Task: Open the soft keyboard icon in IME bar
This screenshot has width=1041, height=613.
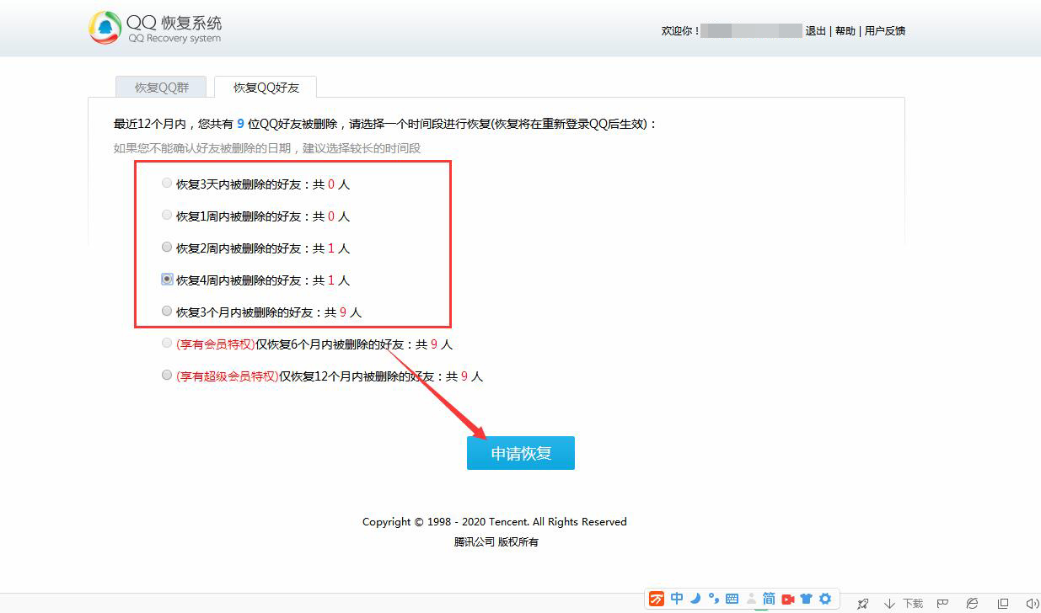Action: tap(732, 600)
